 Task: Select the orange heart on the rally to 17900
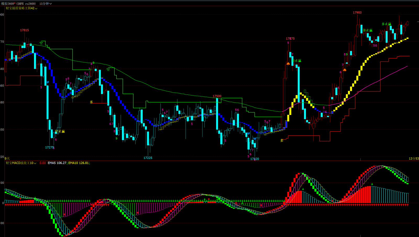click(345, 70)
